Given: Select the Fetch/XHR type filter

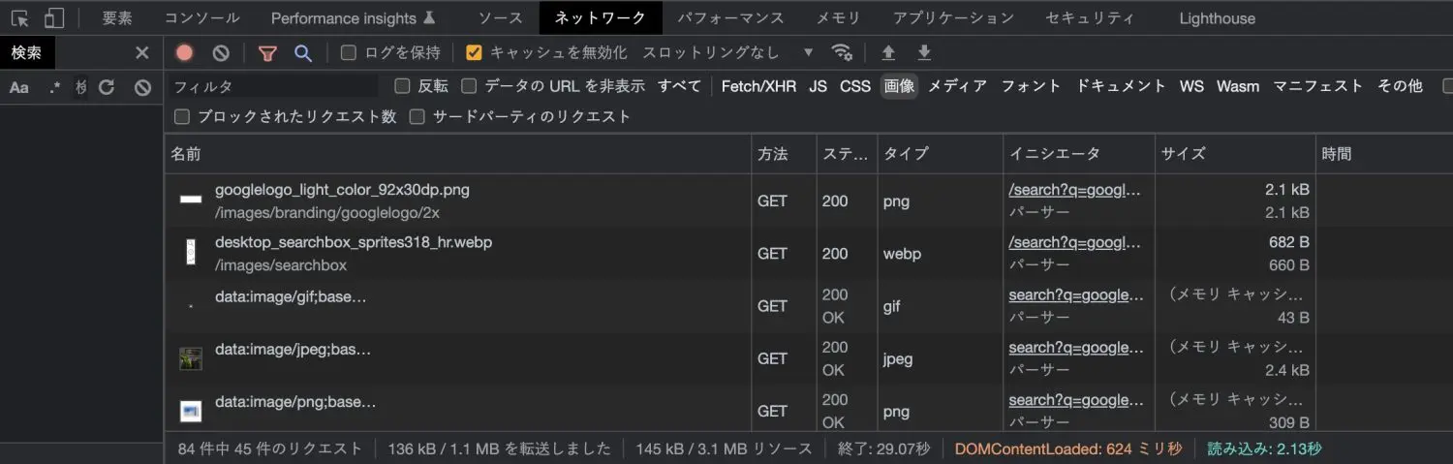Looking at the screenshot, I should pyautogui.click(x=758, y=86).
